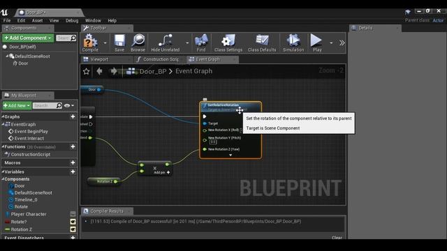Expand toolbar overflow chevron
This screenshot has height=251, width=447.
pyautogui.click(x=342, y=43)
